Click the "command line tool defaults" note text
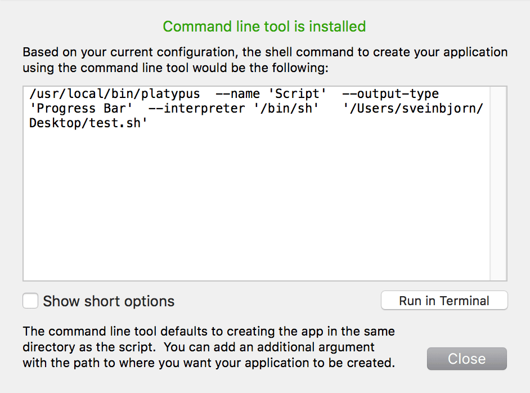 pos(208,331)
